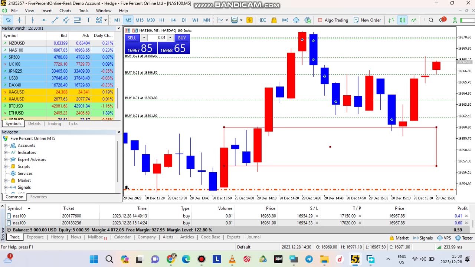
Task: Draw a vertical line tool
Action: [33, 20]
